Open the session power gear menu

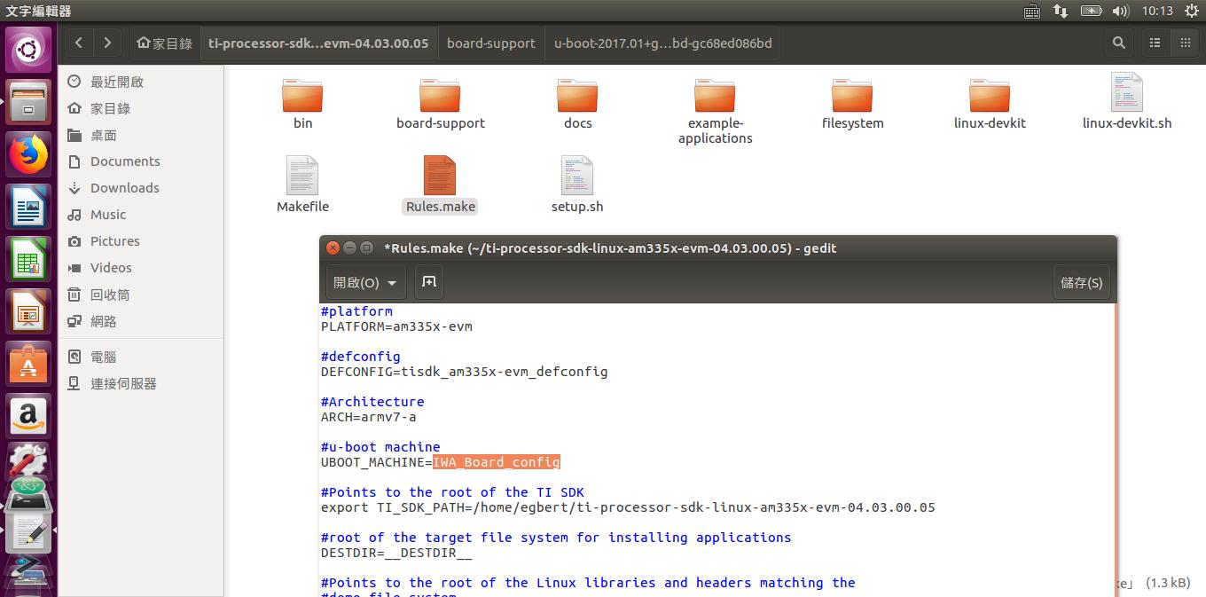coord(1190,11)
